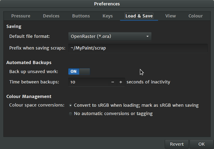Switch to the View tab
This screenshot has width=214, height=149.
(x=171, y=16)
